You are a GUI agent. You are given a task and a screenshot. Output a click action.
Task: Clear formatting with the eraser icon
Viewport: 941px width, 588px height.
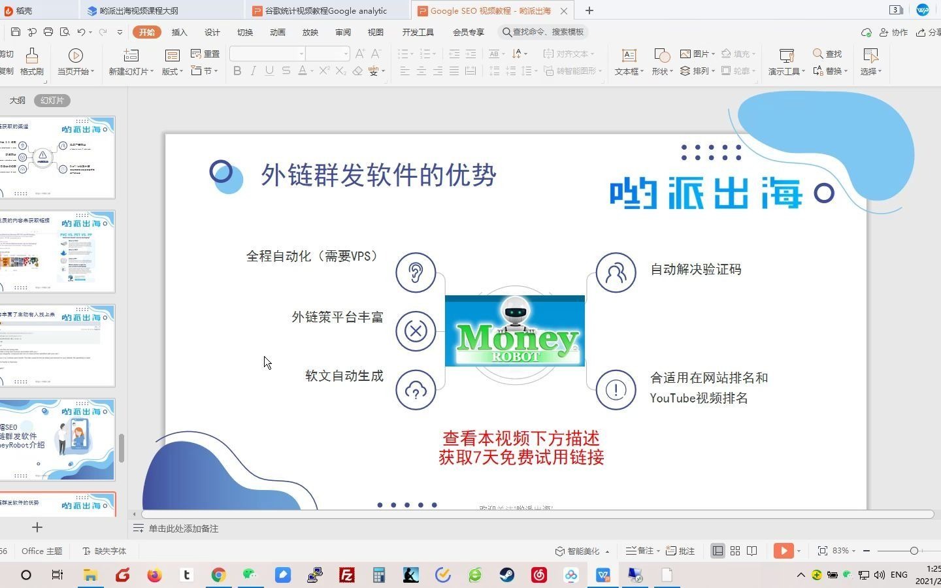[x=357, y=71]
